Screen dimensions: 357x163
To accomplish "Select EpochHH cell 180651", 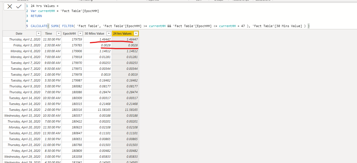I will (x=72, y=139).
